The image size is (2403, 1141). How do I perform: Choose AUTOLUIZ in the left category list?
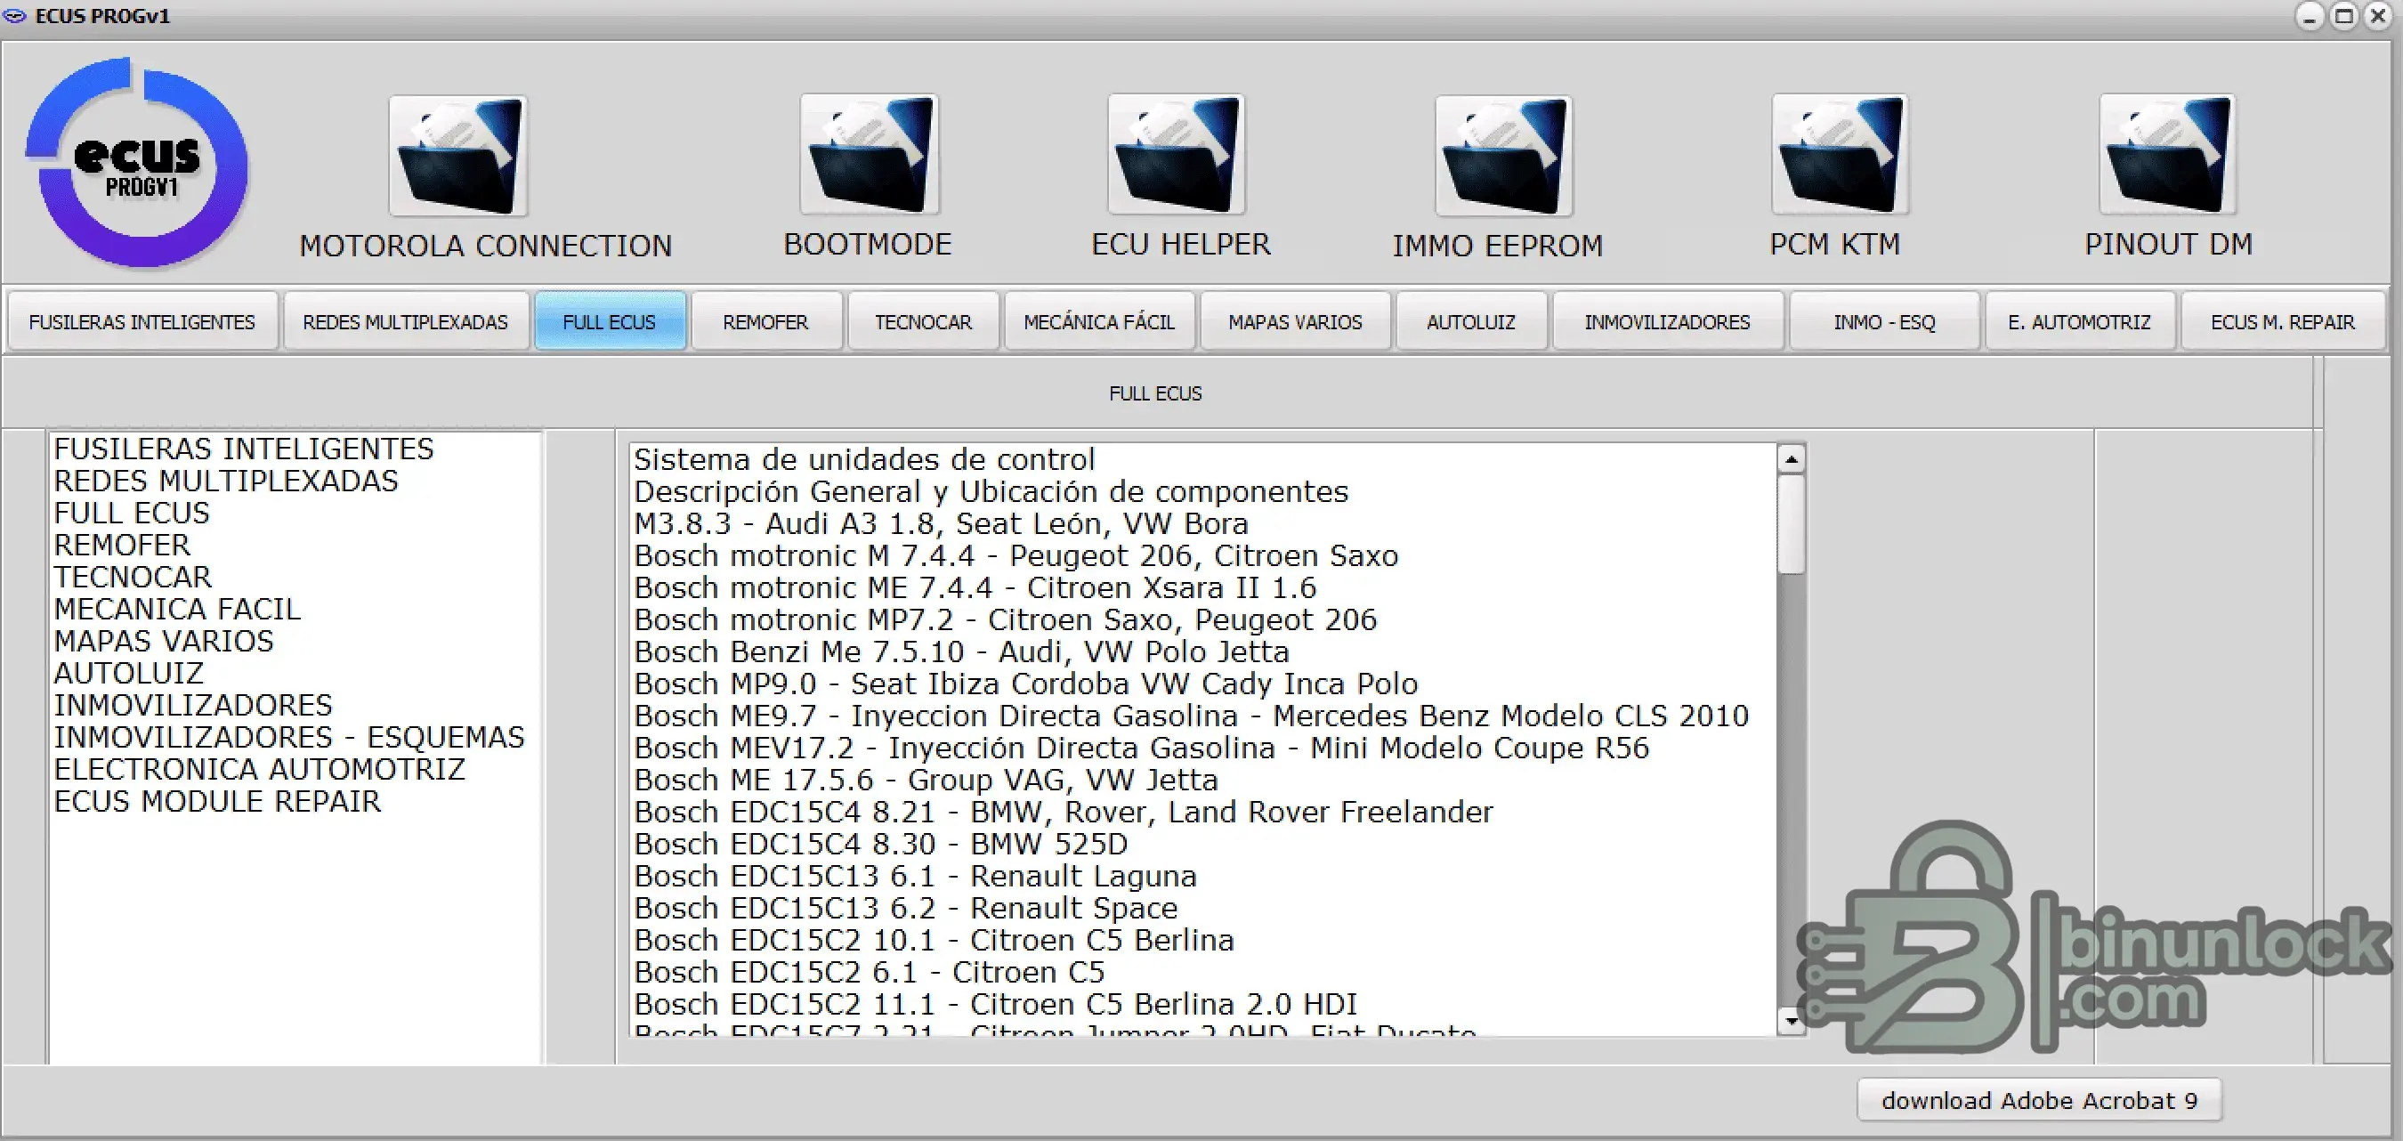click(x=129, y=674)
